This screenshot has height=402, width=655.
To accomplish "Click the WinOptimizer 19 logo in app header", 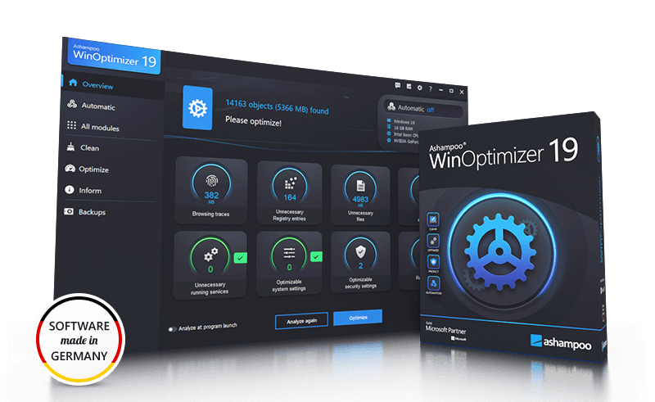I will pyautogui.click(x=114, y=56).
